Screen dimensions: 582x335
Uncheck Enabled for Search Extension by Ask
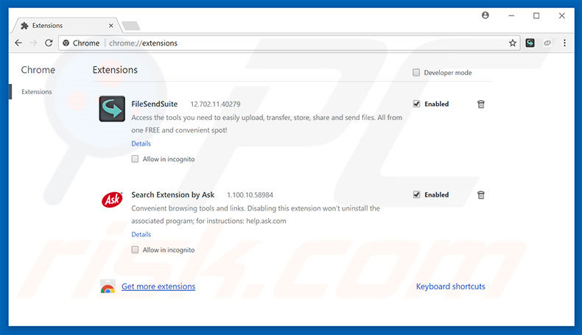[x=416, y=195]
